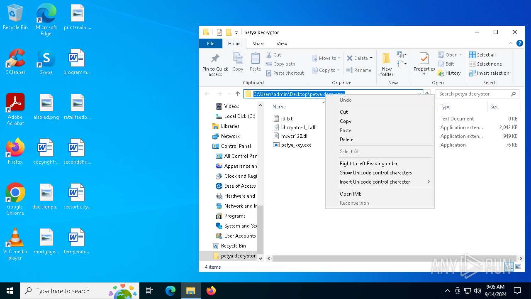
Task: Switch to the View tab
Action: click(x=282, y=44)
